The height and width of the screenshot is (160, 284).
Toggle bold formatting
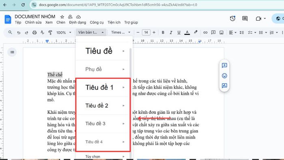(x=163, y=32)
